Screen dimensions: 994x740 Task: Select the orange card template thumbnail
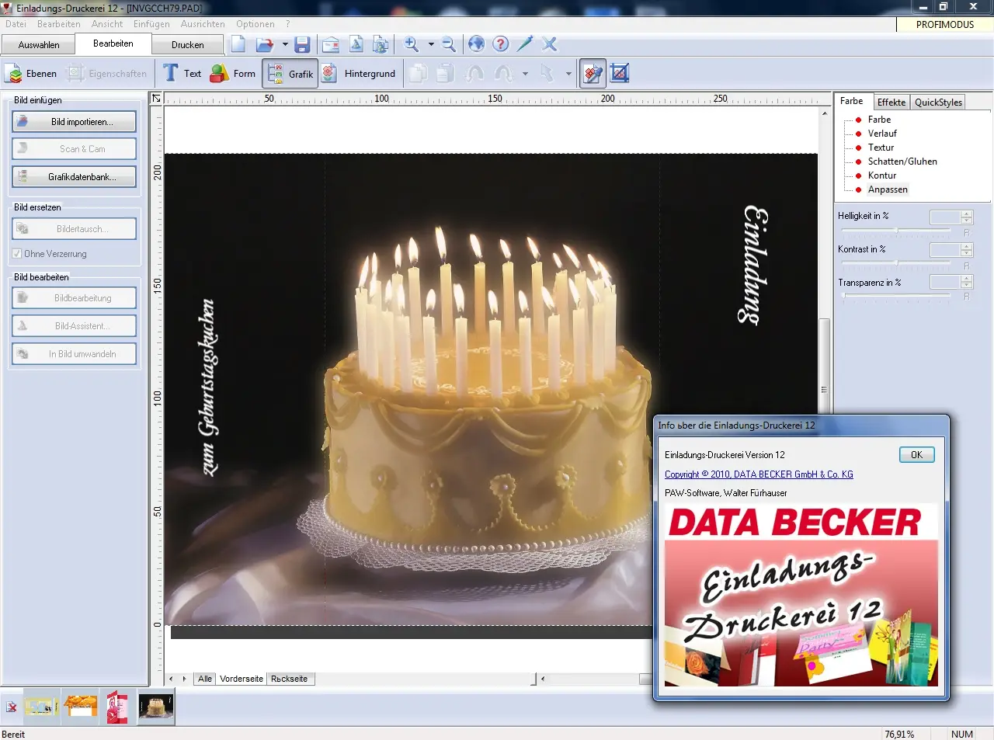click(81, 707)
